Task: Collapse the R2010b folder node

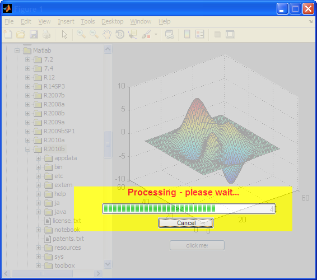Action: click(27, 149)
